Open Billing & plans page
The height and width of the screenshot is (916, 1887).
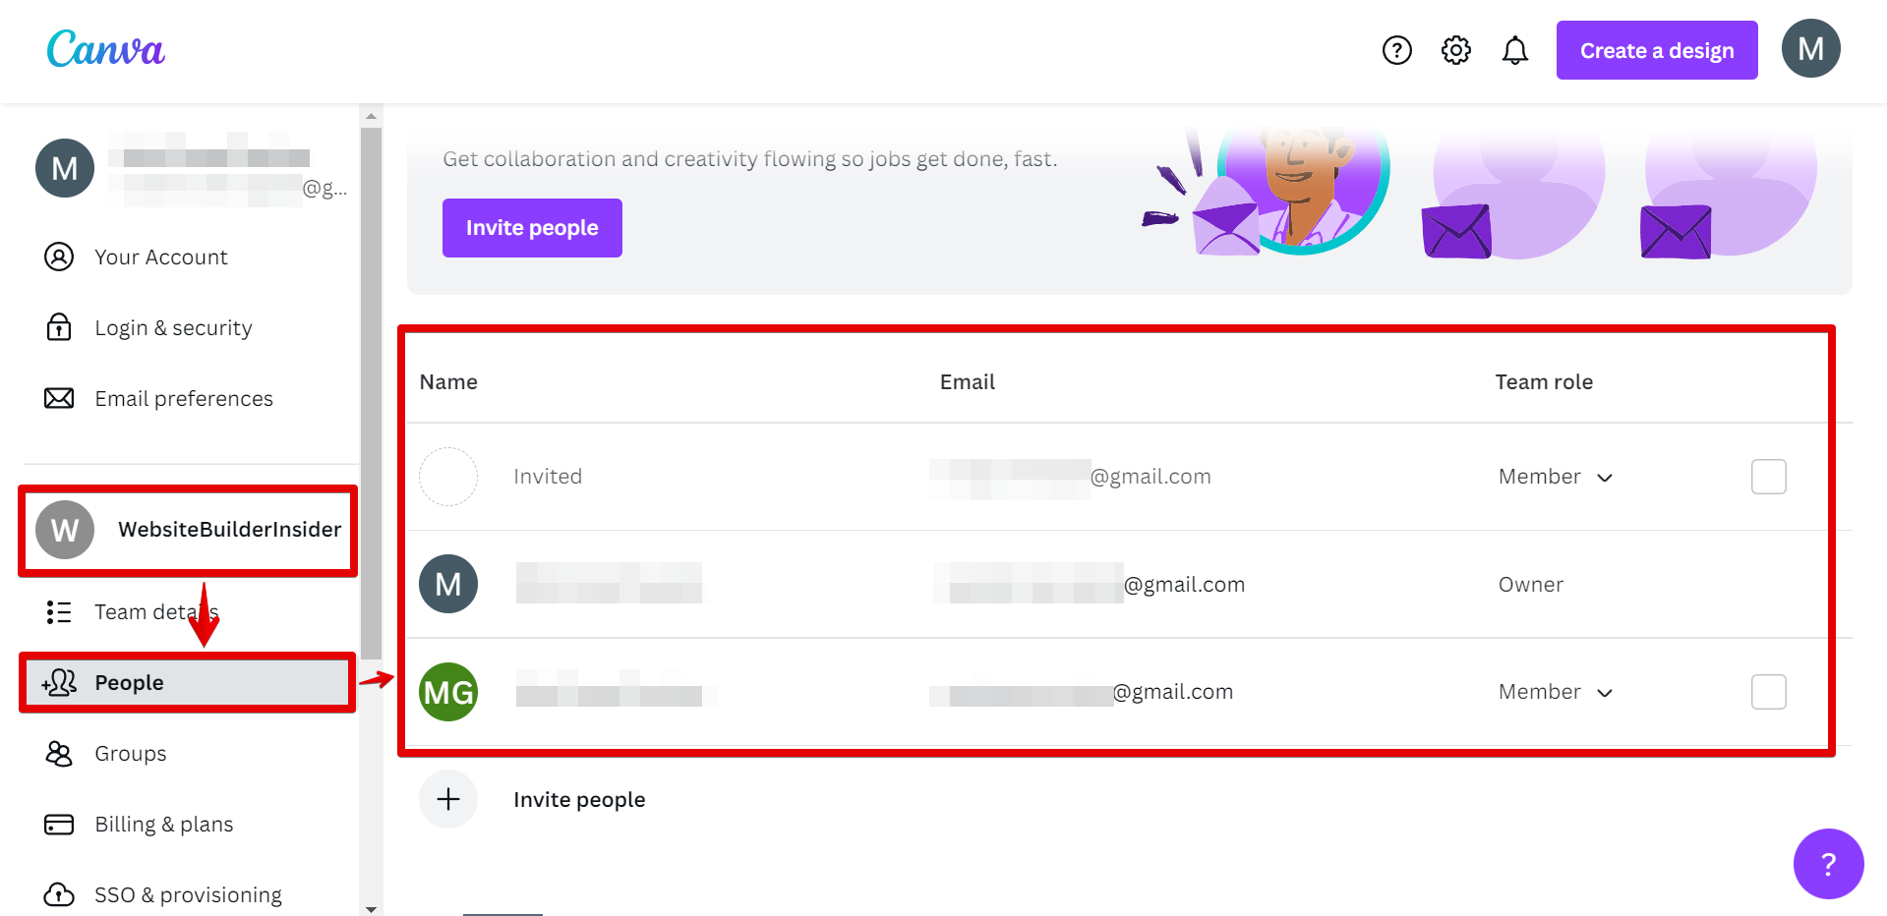[x=163, y=825]
